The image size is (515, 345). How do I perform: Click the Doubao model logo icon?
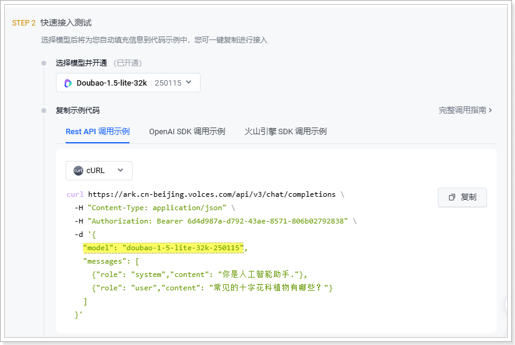pyautogui.click(x=68, y=83)
